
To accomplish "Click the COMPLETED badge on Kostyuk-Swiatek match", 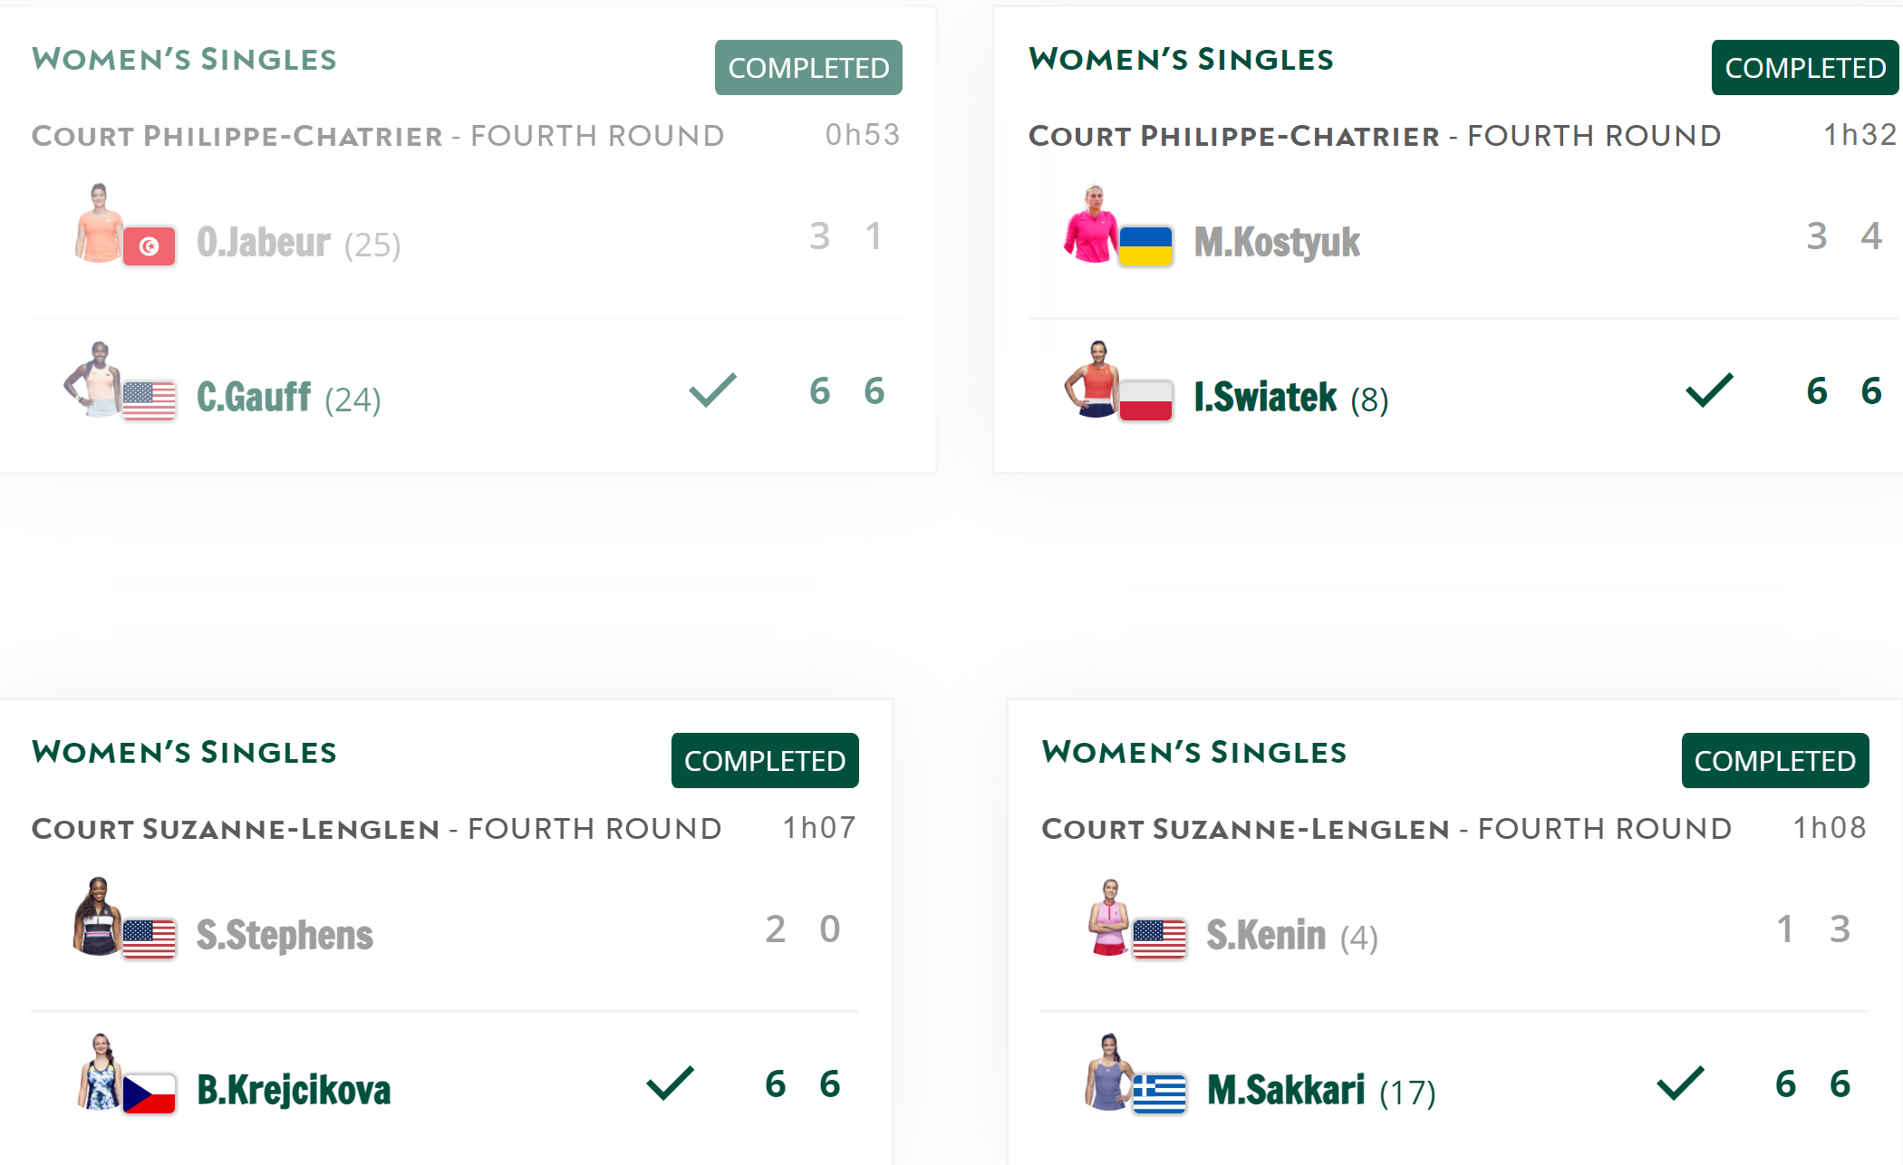I will click(x=1805, y=67).
